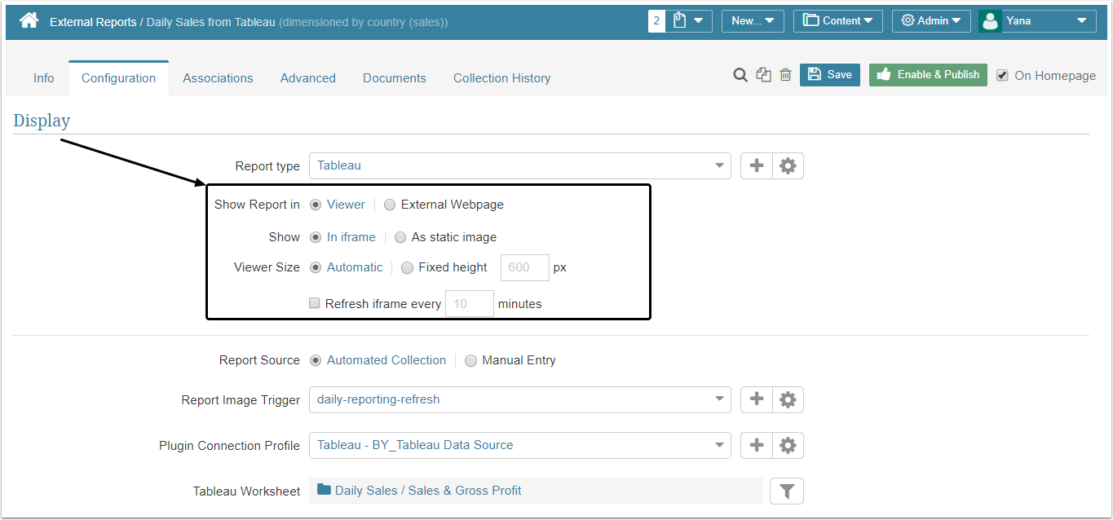Click plus icon next to Report type

[757, 165]
